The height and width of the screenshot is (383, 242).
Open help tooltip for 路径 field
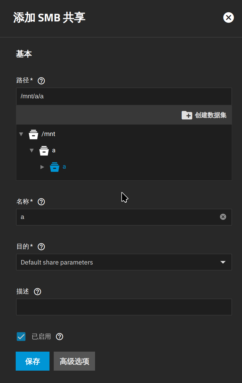coord(41,81)
